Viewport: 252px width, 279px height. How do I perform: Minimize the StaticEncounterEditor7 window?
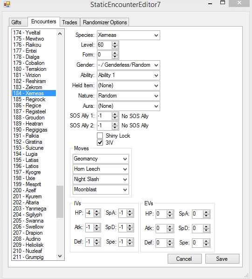210,4
